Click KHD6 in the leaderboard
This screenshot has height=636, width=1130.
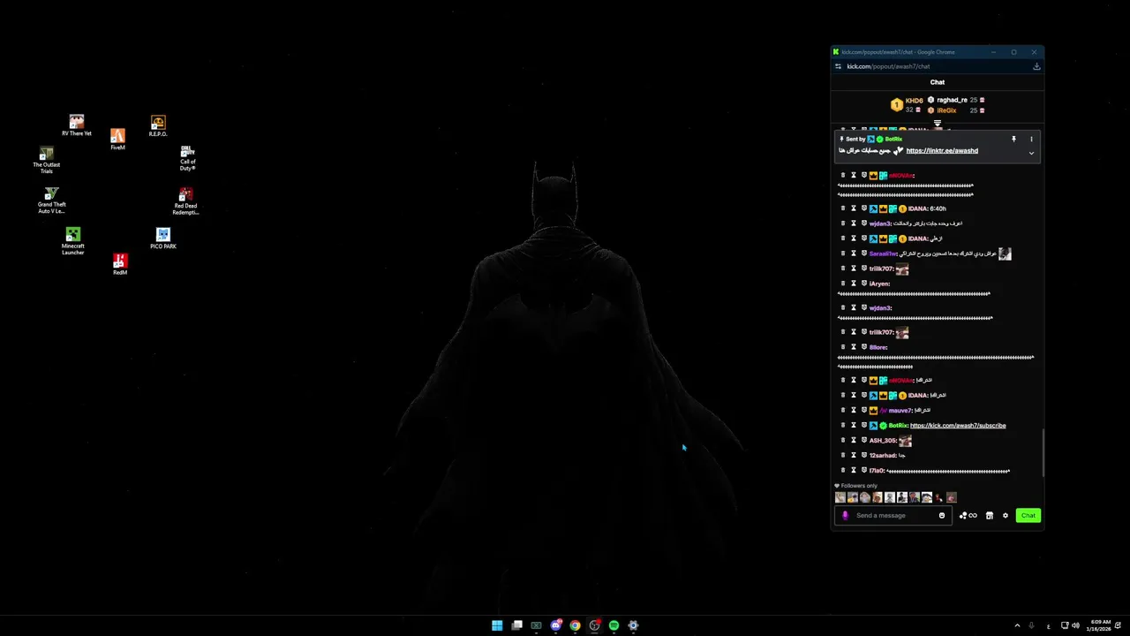click(x=914, y=101)
